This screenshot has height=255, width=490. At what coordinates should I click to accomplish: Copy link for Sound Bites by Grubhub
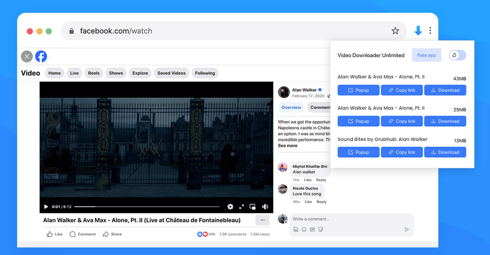pyautogui.click(x=402, y=152)
